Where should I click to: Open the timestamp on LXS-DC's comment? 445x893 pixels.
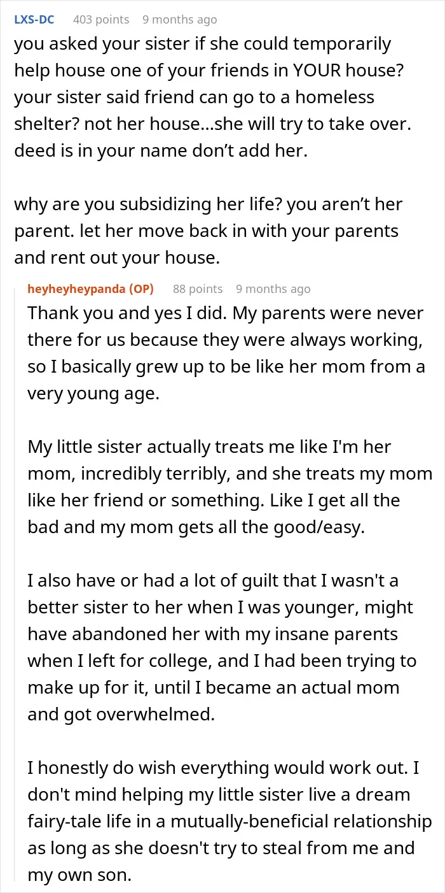click(179, 19)
